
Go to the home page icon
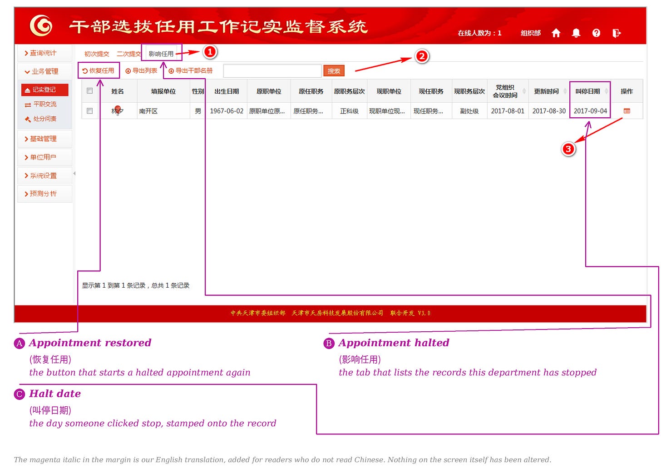point(556,33)
